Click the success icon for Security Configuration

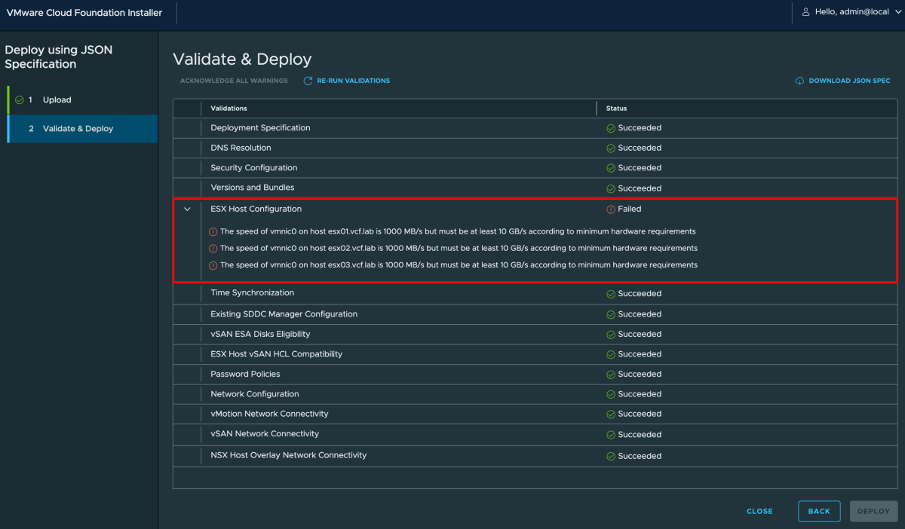click(x=611, y=168)
